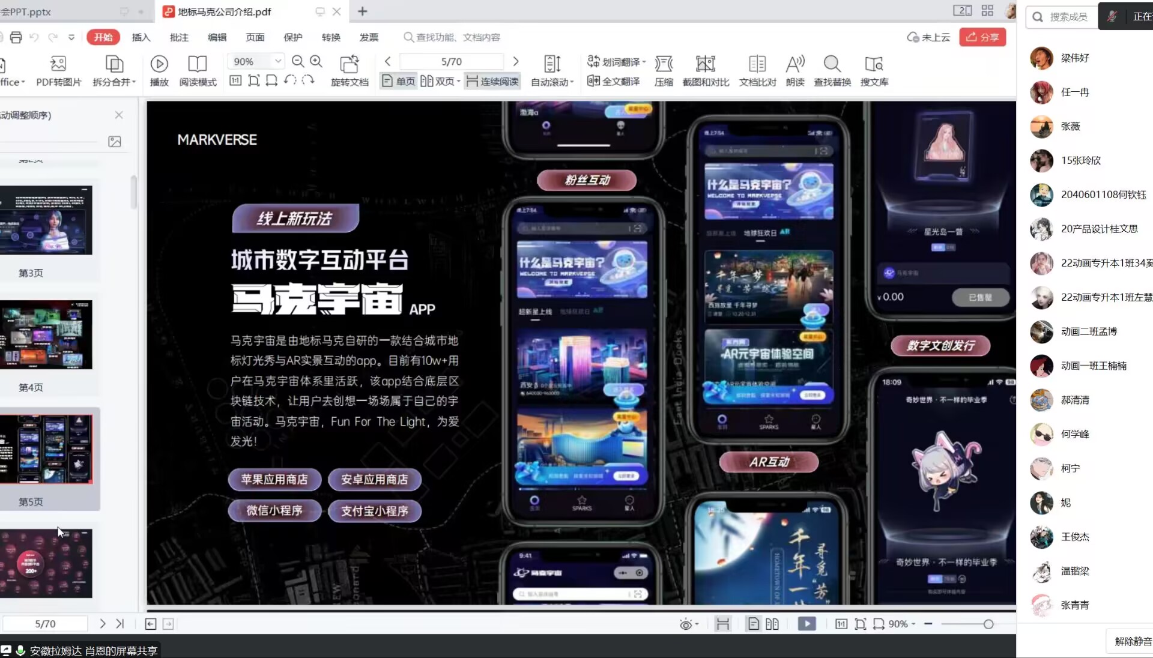Screen dimensions: 1153x658
Task: Click next page arrow in bottom status bar
Action: point(103,624)
